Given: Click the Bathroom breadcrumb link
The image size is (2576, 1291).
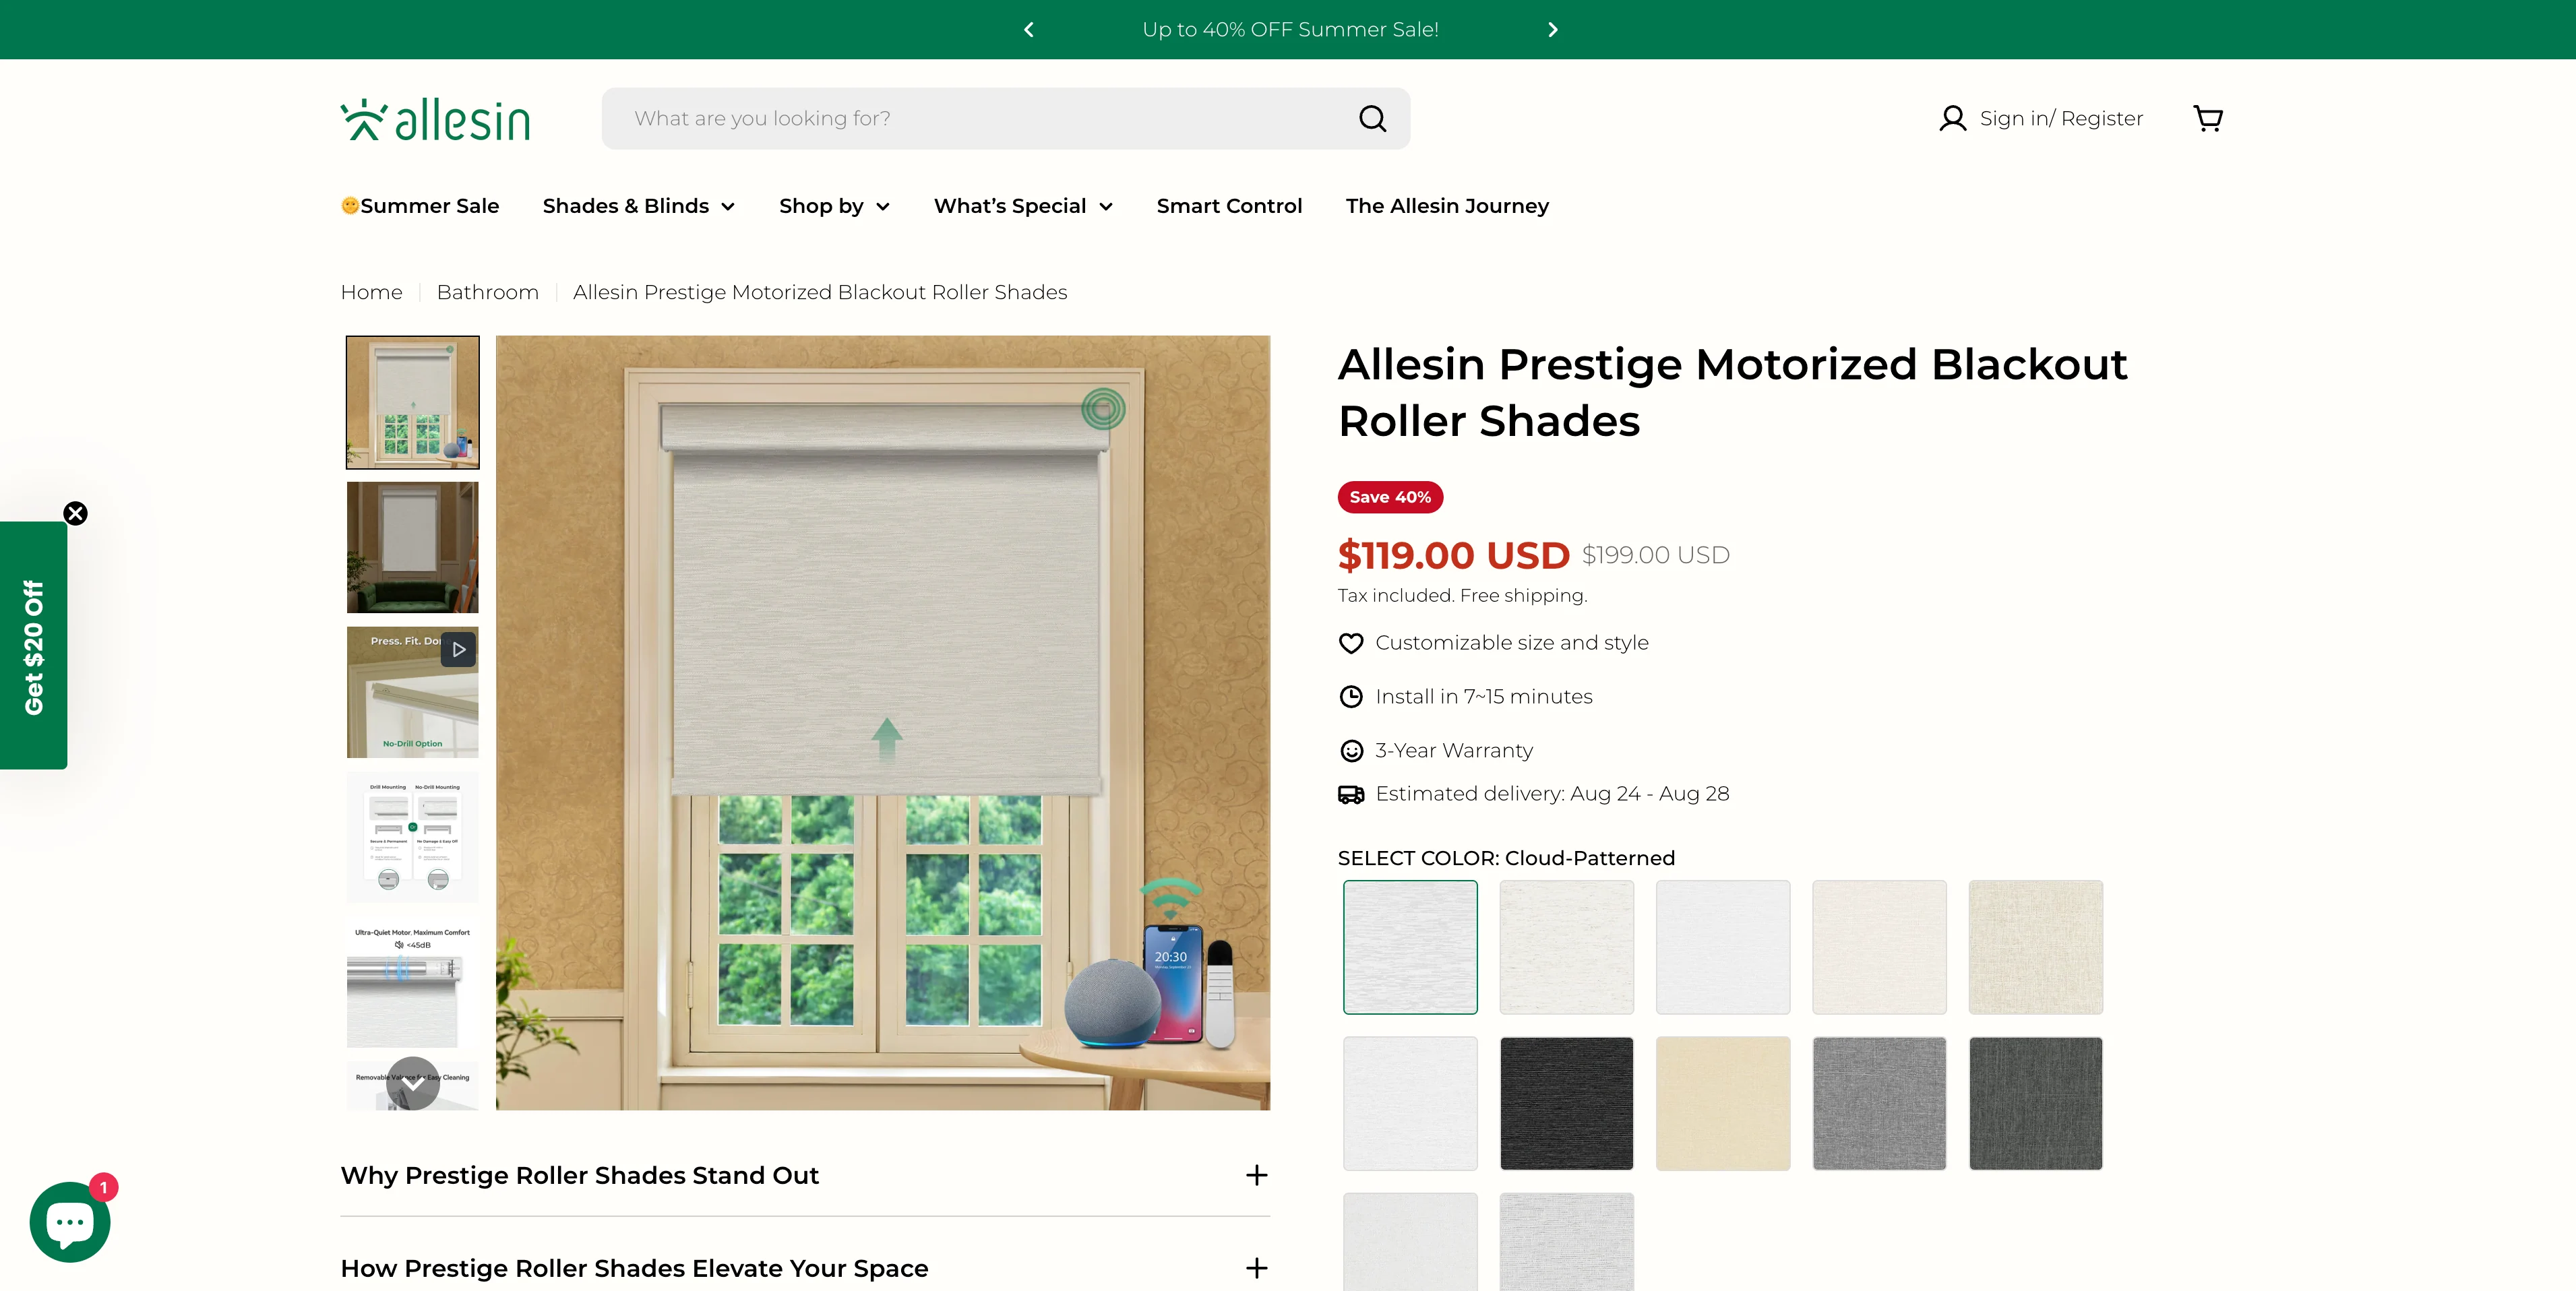Looking at the screenshot, I should pyautogui.click(x=487, y=292).
